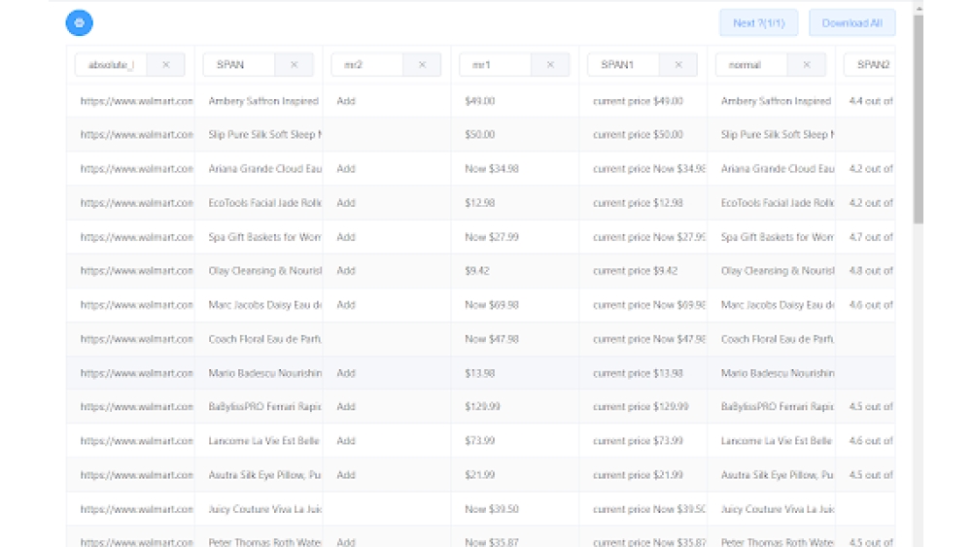Click Add in the Ambery Saffron row
Screen dimensions: 972x547
346,101
